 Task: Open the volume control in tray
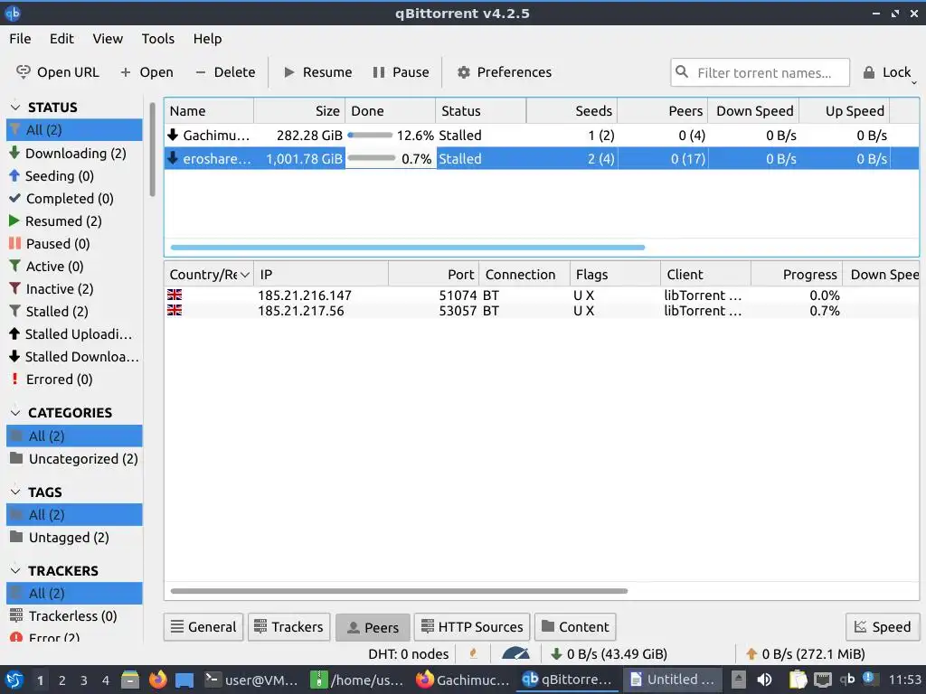click(x=764, y=680)
